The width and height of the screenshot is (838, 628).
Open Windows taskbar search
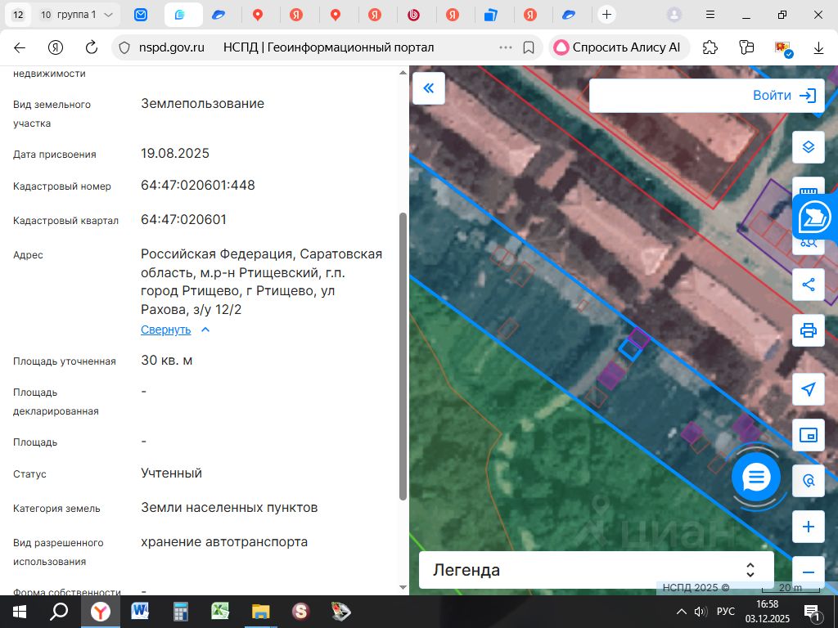click(59, 612)
